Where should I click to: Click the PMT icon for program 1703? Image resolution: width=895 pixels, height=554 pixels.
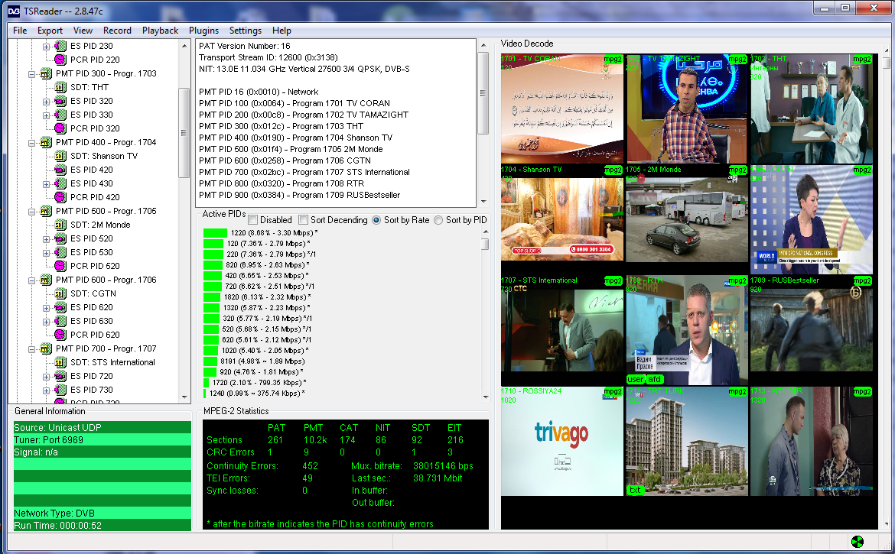[x=45, y=73]
